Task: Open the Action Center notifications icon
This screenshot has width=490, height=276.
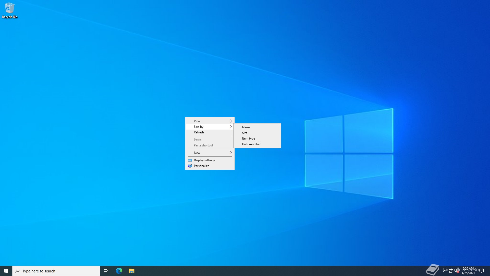Action: 482,271
